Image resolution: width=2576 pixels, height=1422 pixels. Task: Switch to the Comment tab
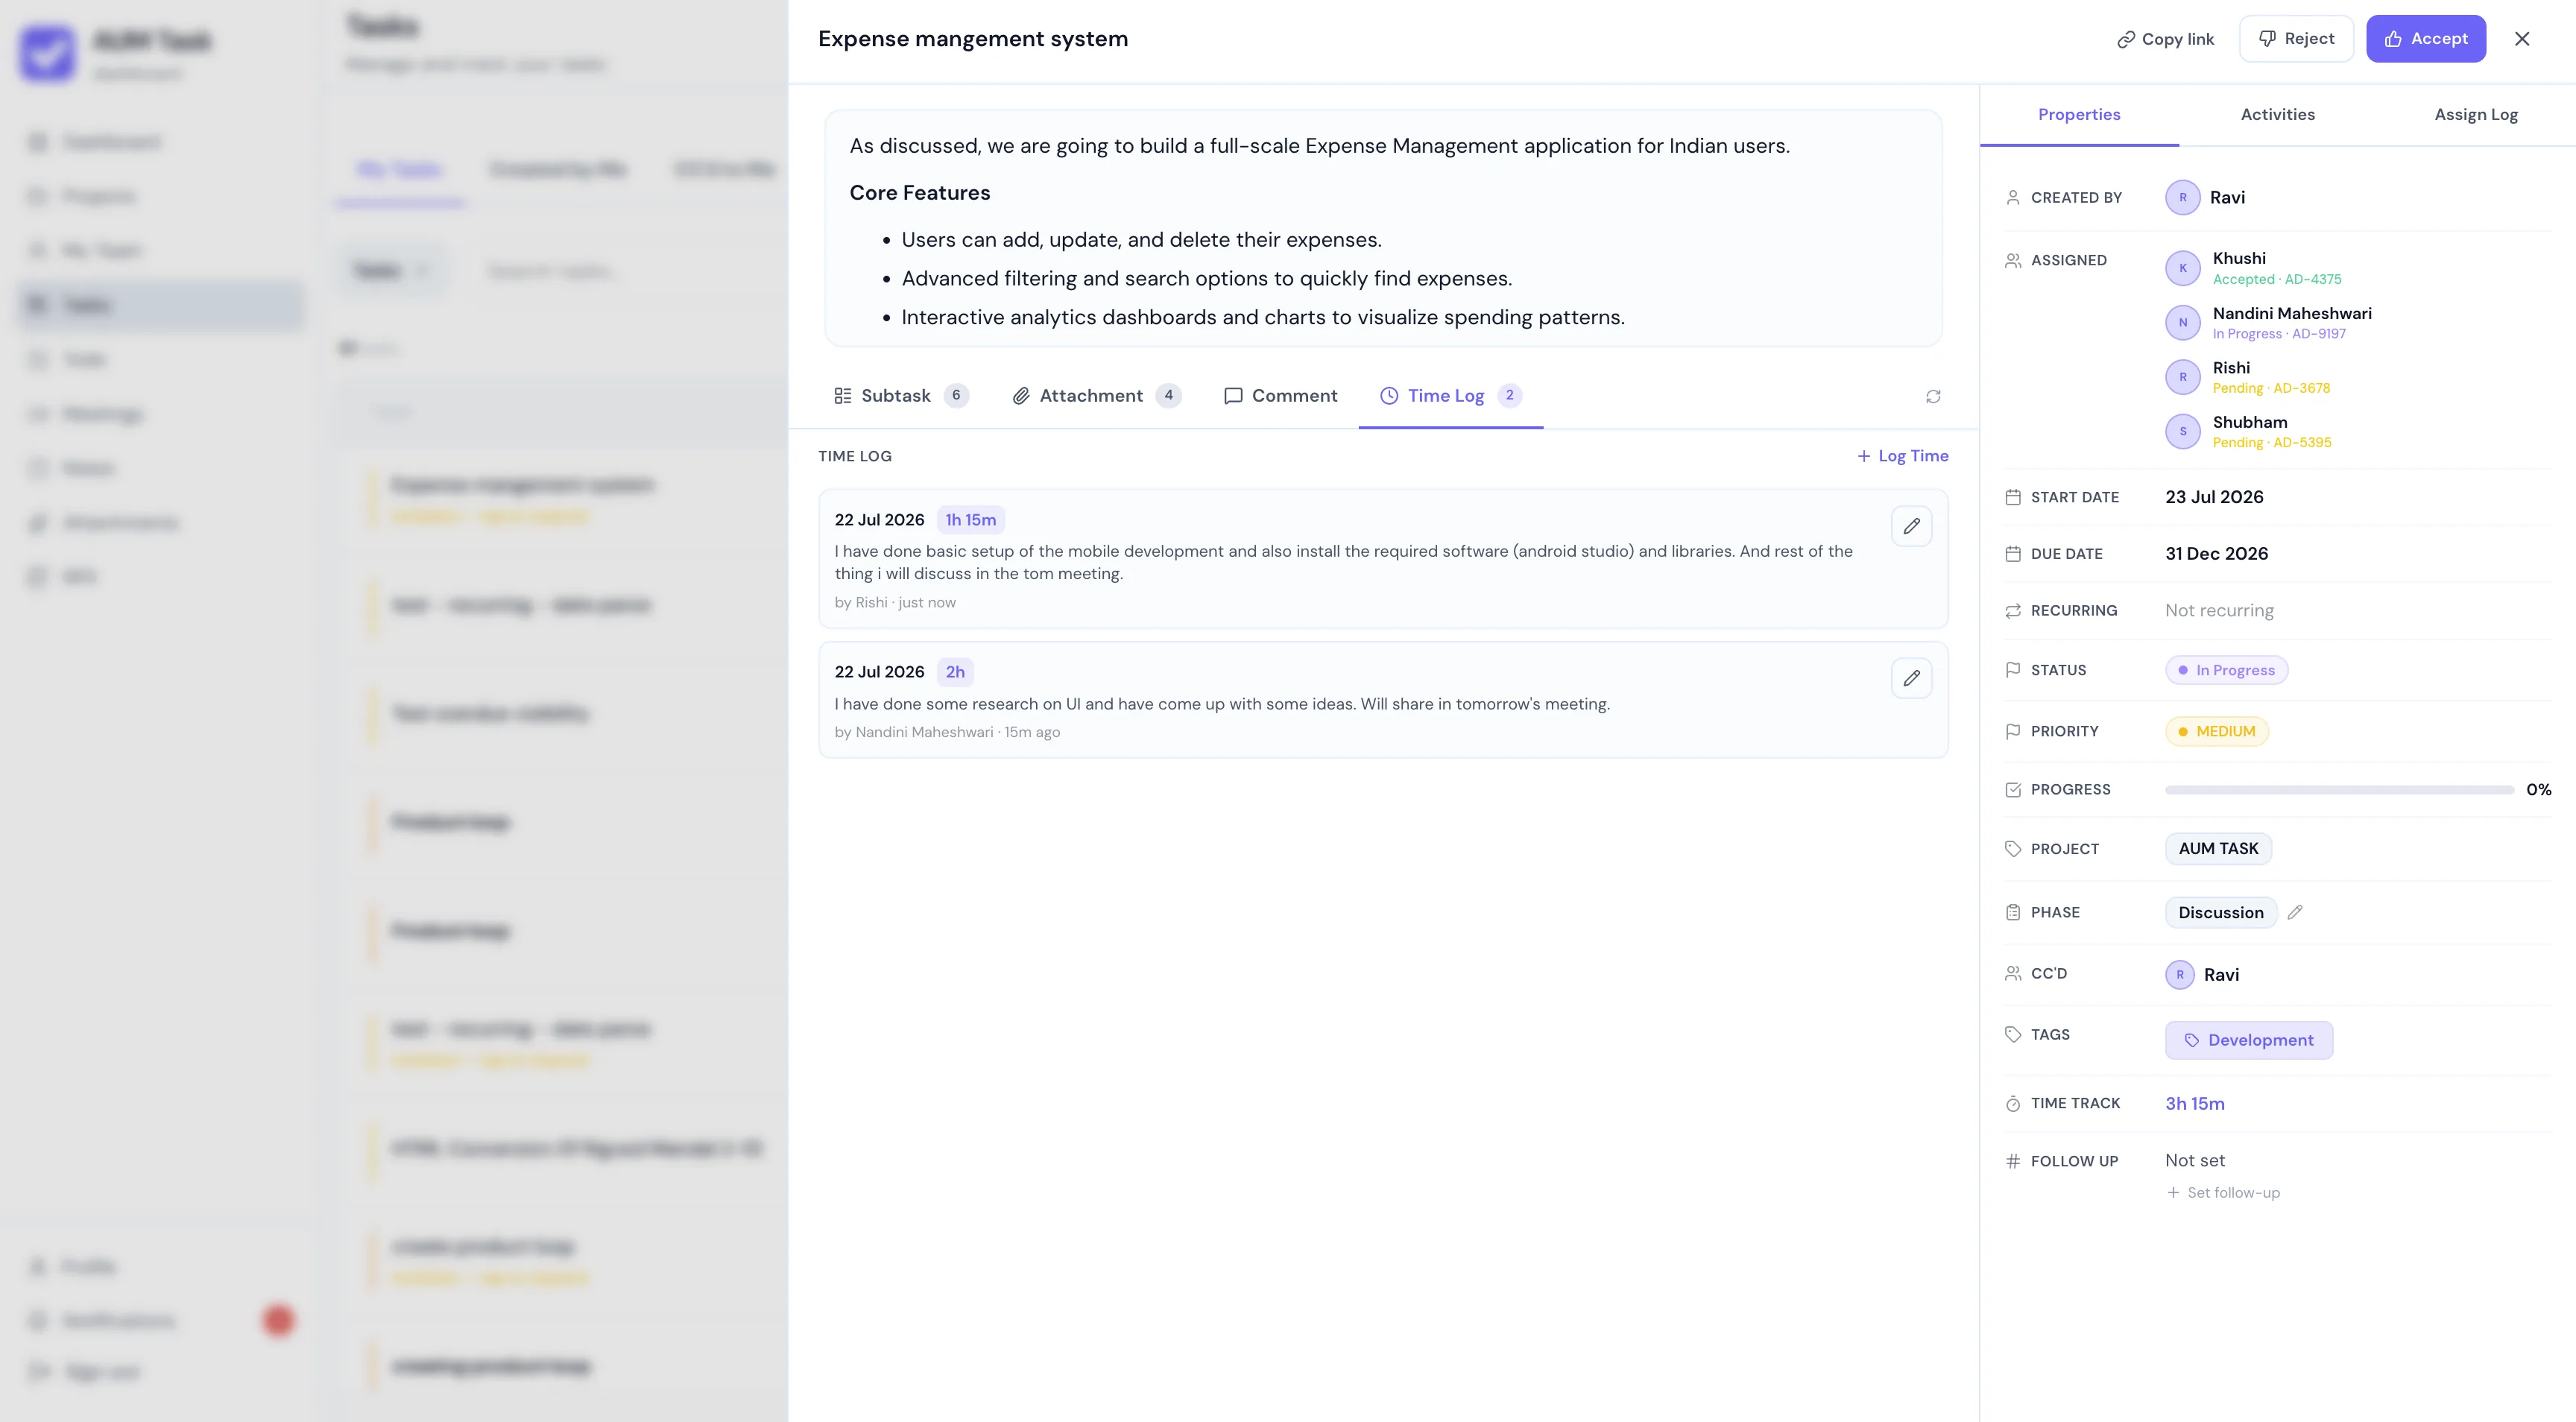point(1280,396)
